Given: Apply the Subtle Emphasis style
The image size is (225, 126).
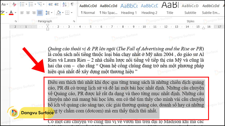Looking at the screenshot, I should pos(211,9).
